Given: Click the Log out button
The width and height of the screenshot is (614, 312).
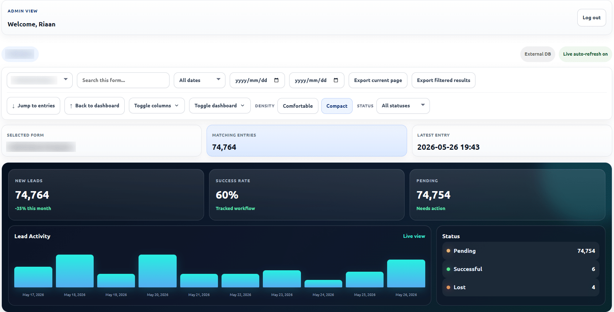Looking at the screenshot, I should pos(592,17).
